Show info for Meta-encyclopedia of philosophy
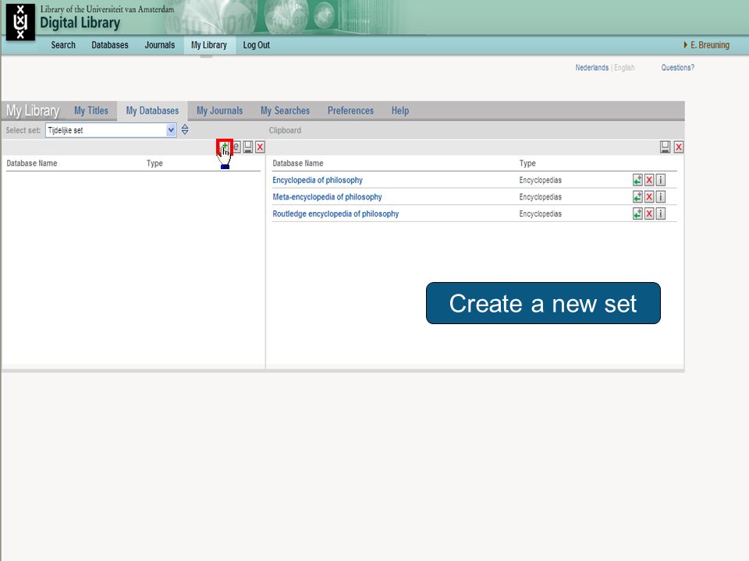 [661, 196]
